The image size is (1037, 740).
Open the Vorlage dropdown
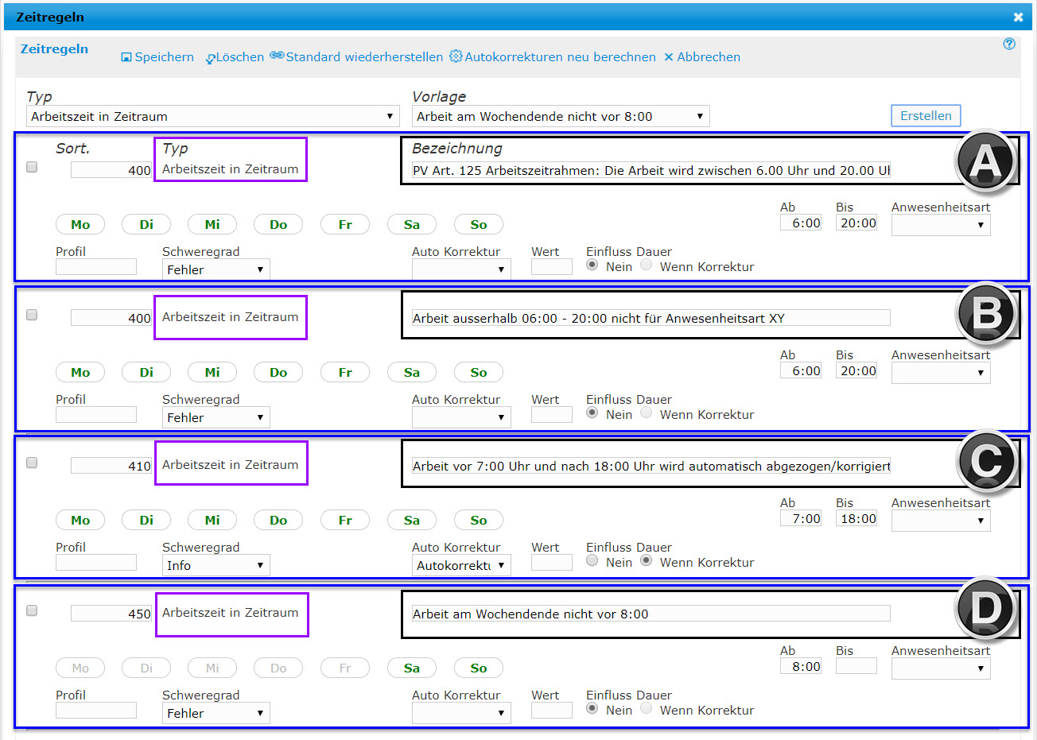561,116
